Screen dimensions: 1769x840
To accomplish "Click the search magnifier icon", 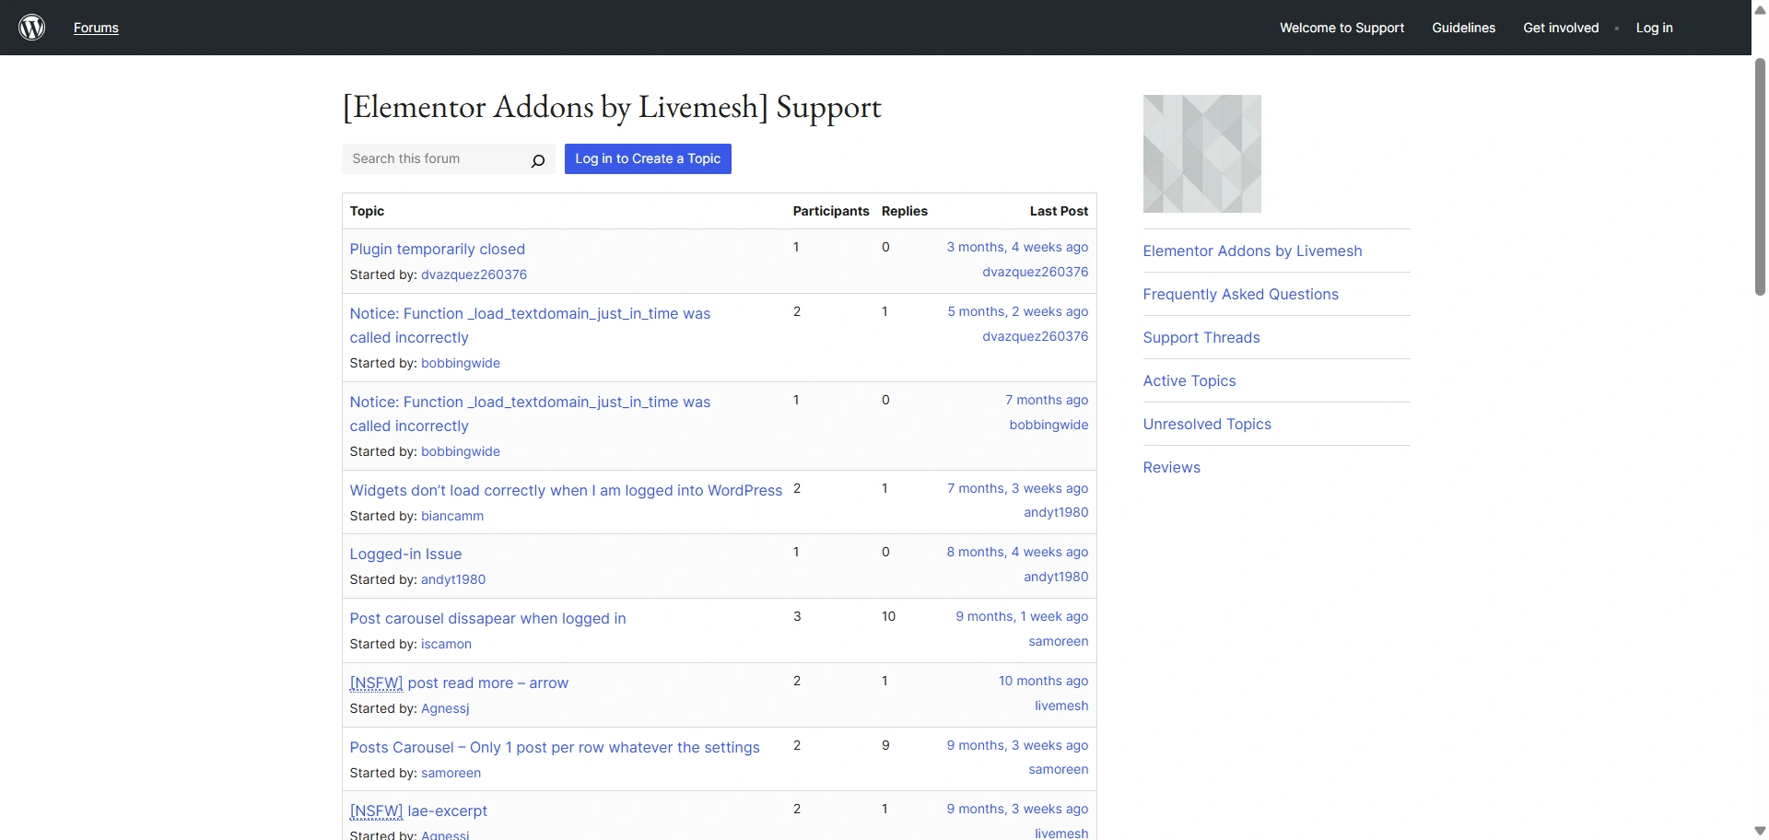I will pyautogui.click(x=538, y=160).
